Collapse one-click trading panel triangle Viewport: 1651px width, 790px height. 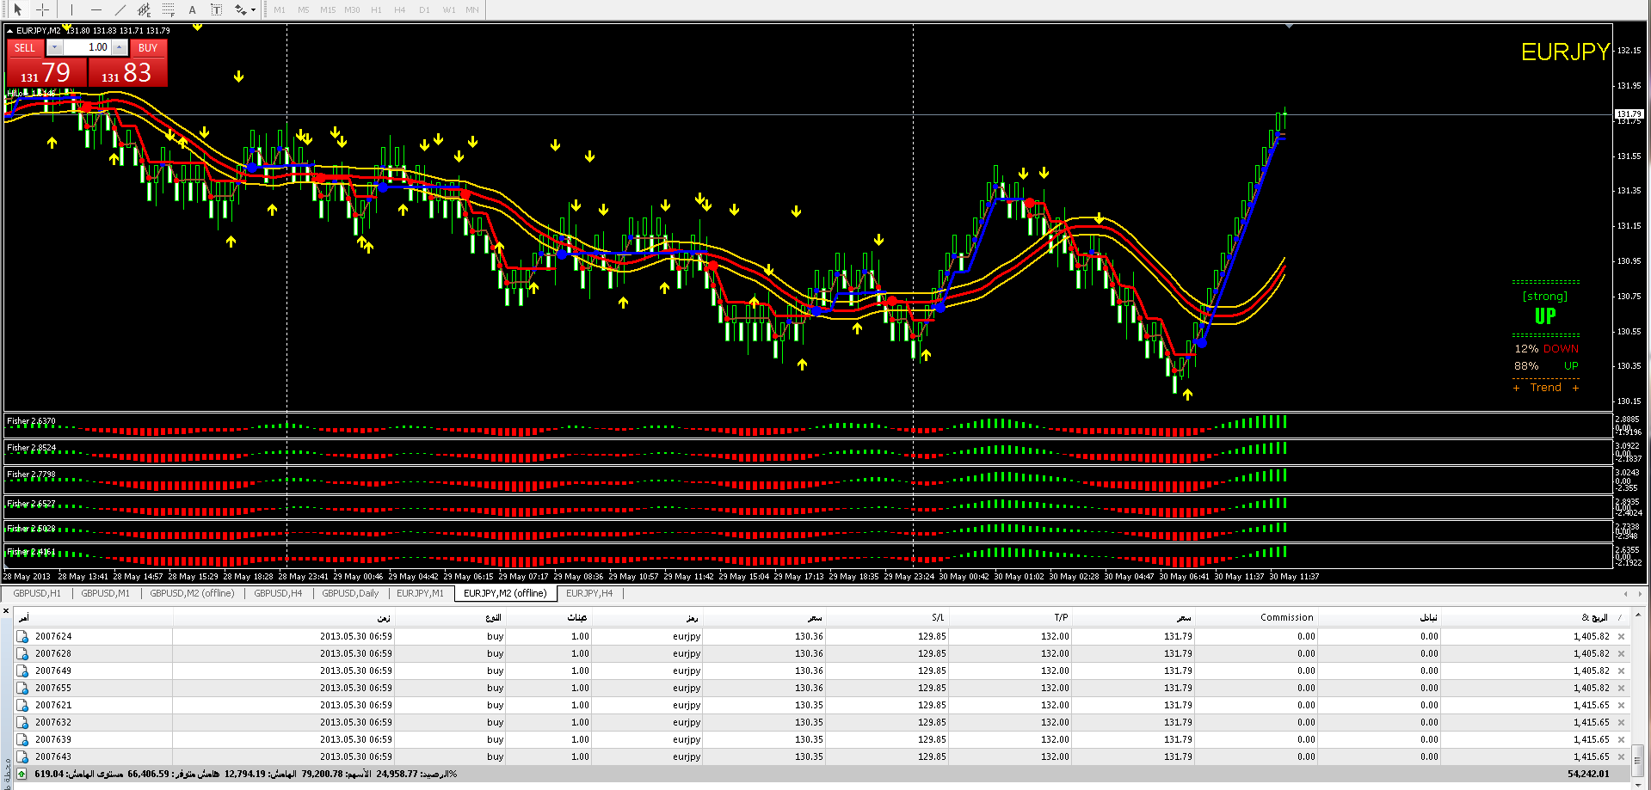tap(9, 30)
